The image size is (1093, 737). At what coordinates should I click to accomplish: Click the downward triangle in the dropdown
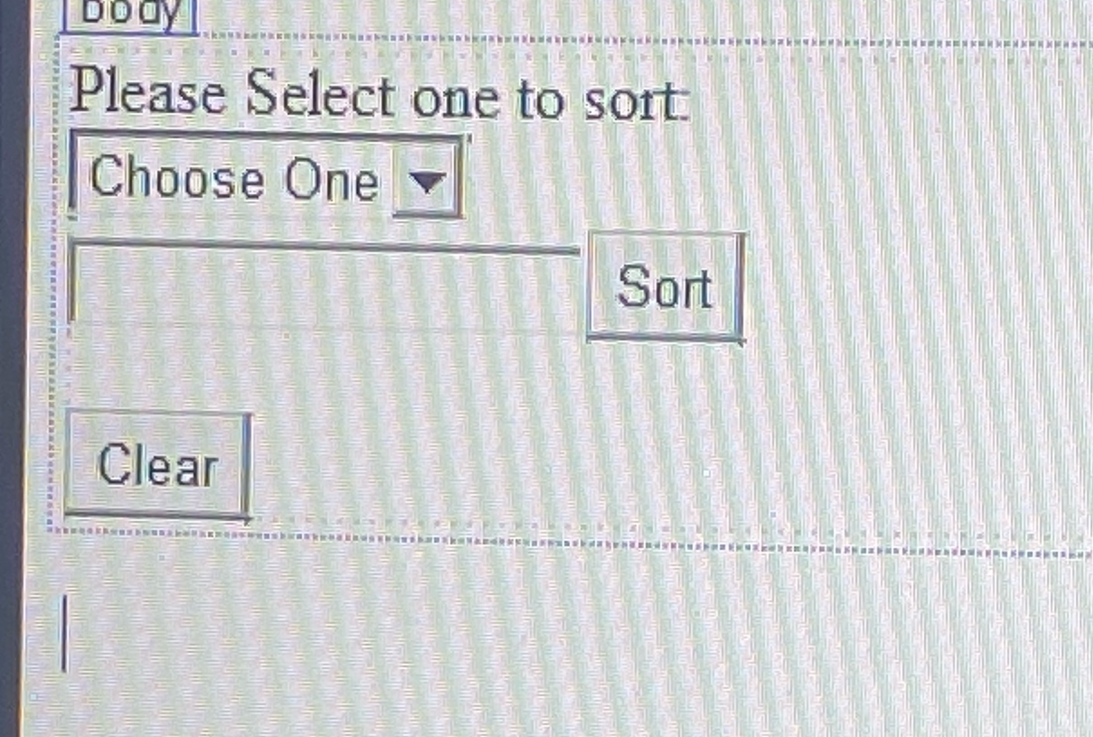pos(424,182)
